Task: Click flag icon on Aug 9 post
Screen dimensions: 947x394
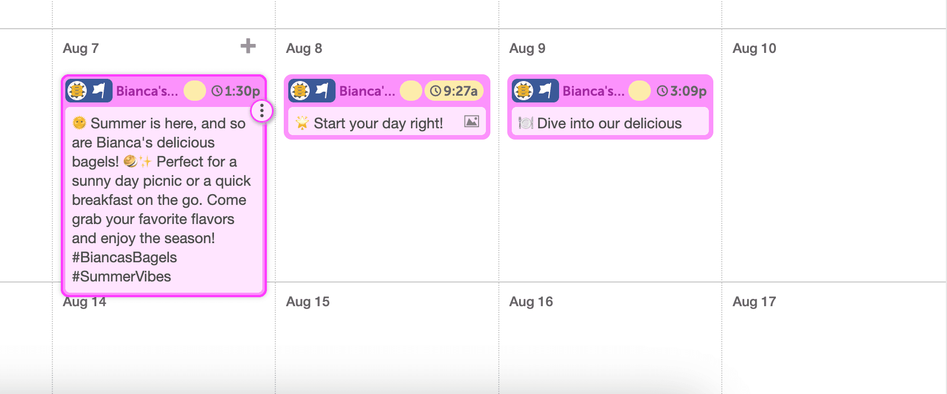Action: [x=546, y=91]
